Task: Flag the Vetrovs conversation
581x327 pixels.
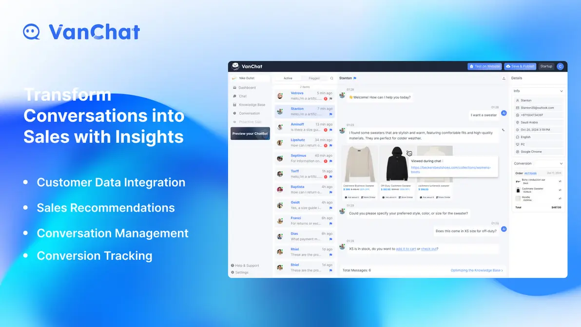Action: [331, 98]
